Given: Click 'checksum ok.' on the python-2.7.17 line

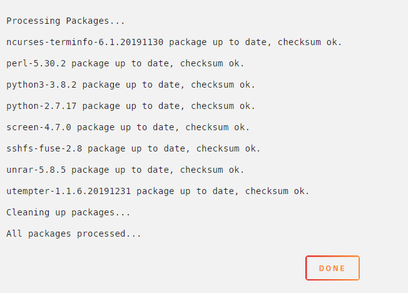Looking at the screenshot, I should 223,106.
